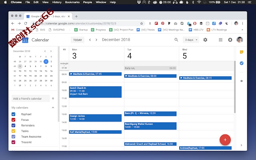This screenshot has width=256, height=160.
Task: Open Chrome Bookmarks menu
Action: [x=72, y=2]
